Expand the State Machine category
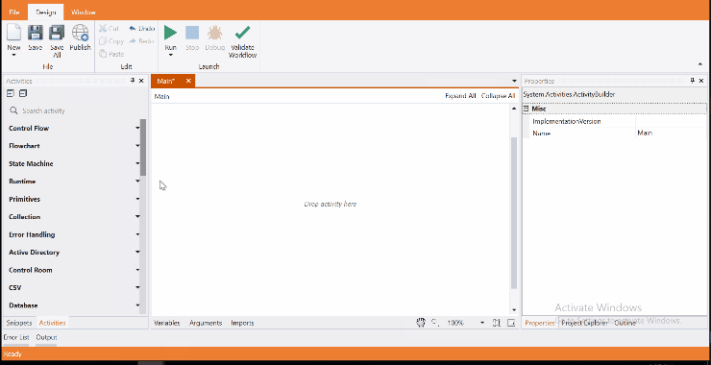Screen dimensions: 711x365 (x=137, y=163)
